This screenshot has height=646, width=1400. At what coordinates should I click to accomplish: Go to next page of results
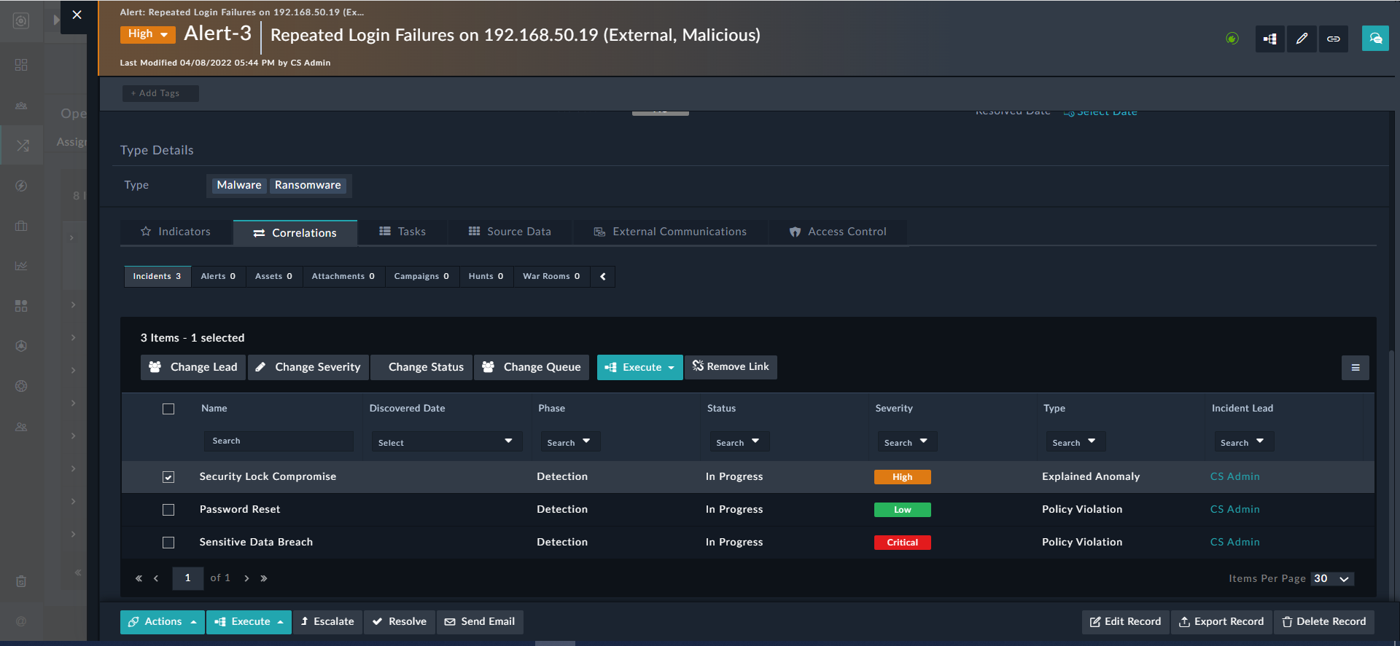point(246,578)
